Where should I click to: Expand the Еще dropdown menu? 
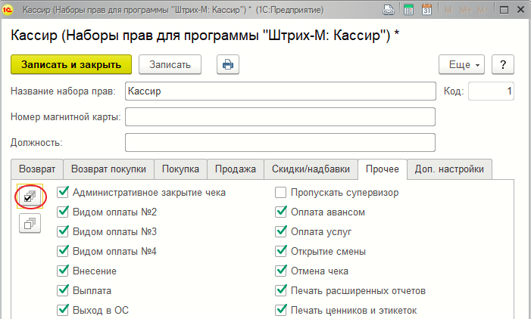461,64
